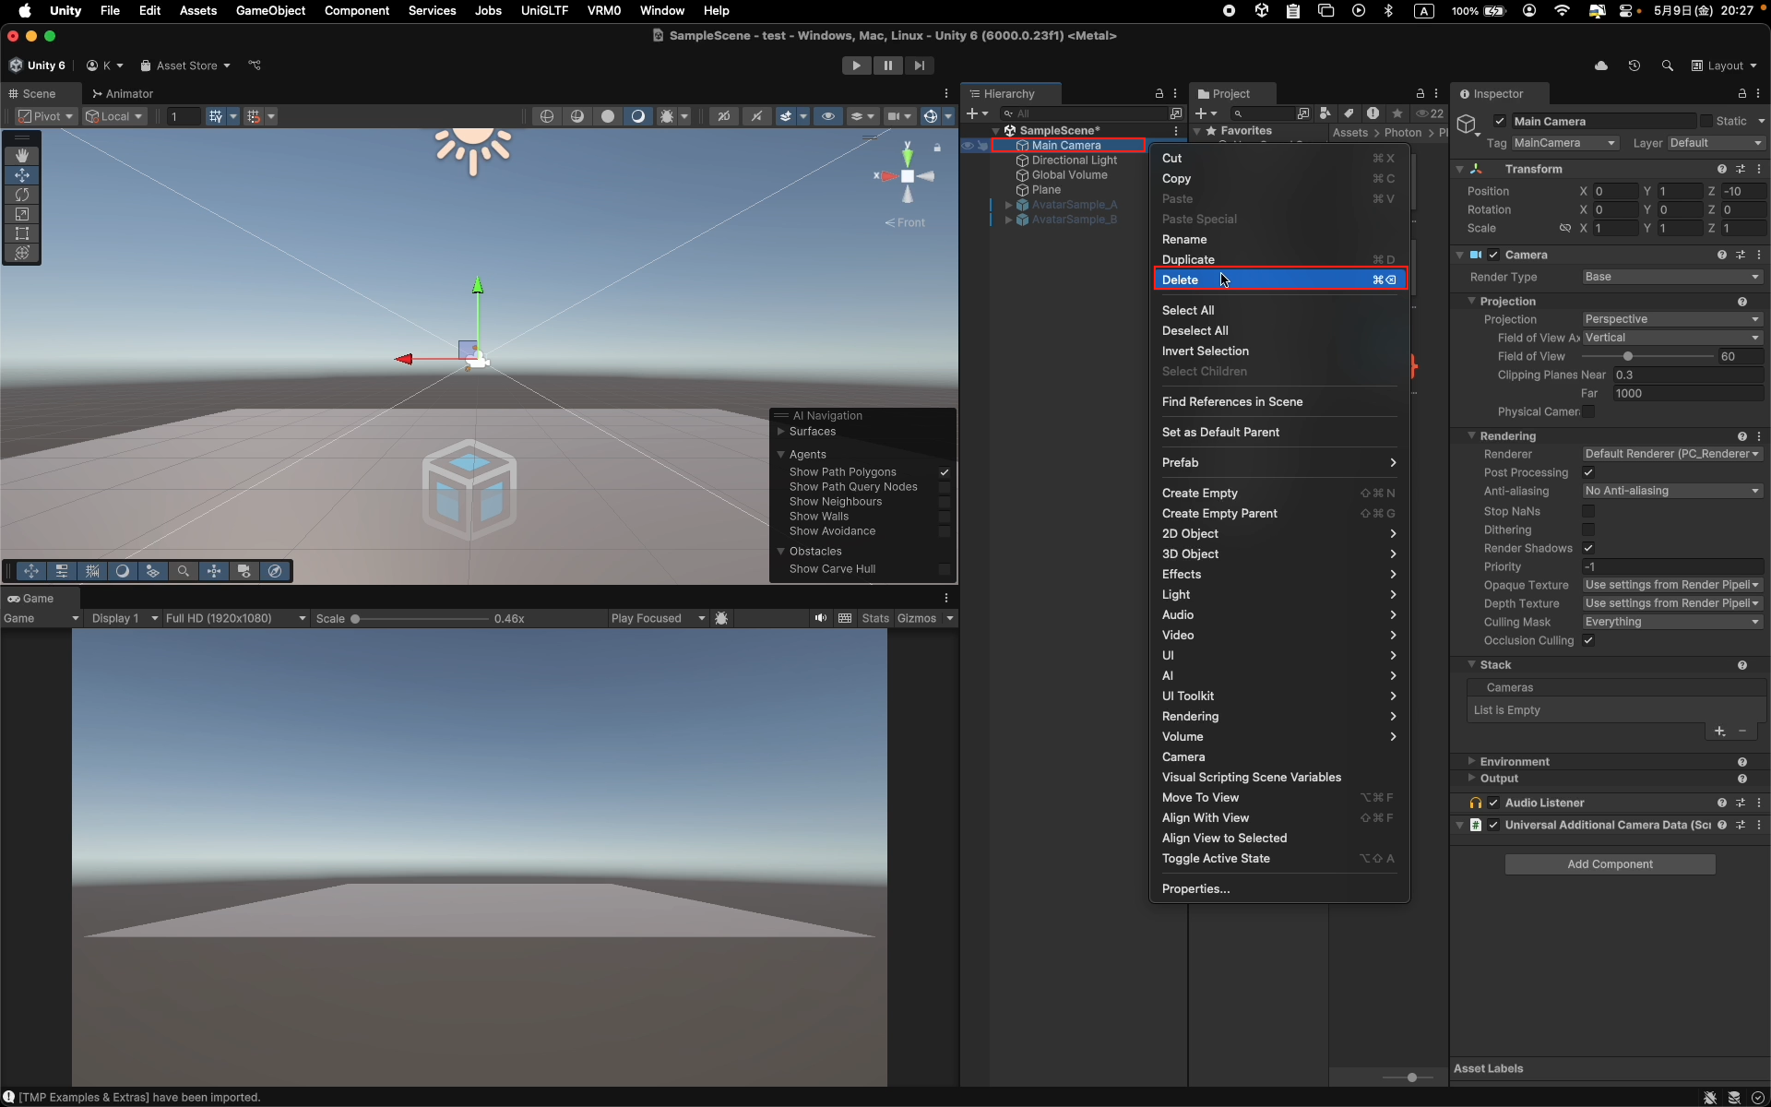The image size is (1771, 1107).
Task: Switch to the Animator tab
Action: pyautogui.click(x=123, y=94)
